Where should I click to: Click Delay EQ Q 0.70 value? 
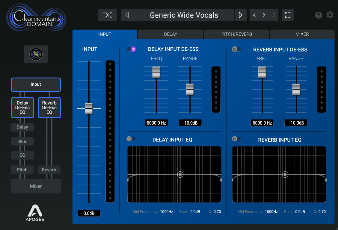coord(217,212)
